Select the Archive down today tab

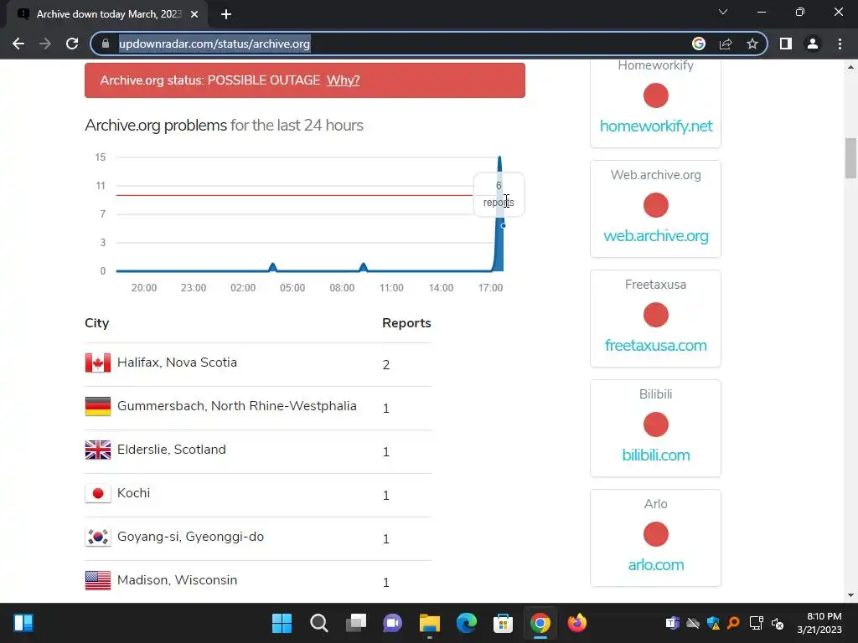pos(107,14)
